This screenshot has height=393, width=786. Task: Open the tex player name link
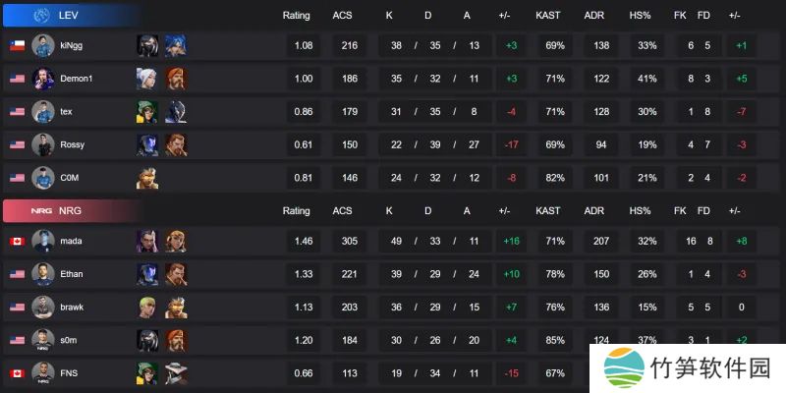[66, 111]
